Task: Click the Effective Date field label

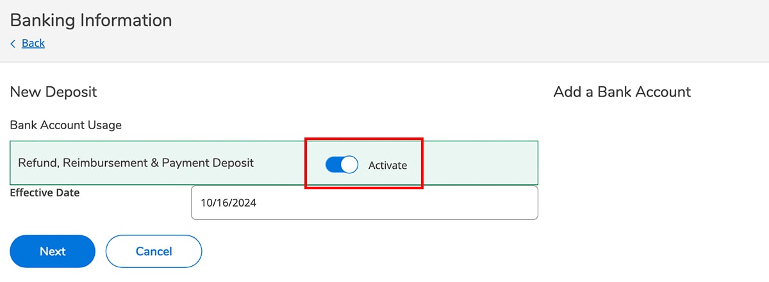Action: point(45,192)
